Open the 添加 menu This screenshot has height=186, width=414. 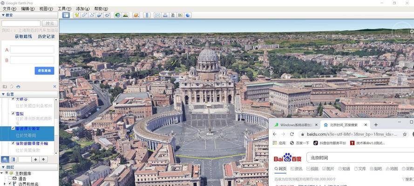(x=82, y=9)
